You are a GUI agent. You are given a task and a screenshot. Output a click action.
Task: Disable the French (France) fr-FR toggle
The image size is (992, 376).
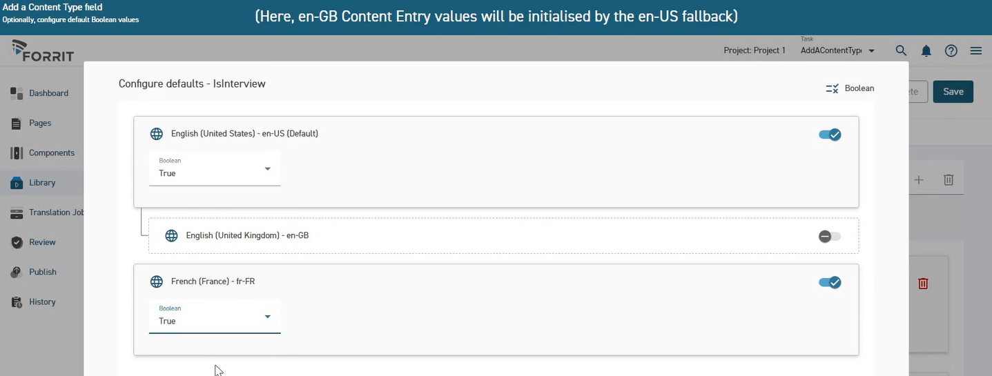coord(830,282)
